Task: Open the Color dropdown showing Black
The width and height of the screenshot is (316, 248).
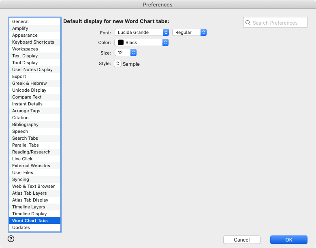Action: click(141, 42)
